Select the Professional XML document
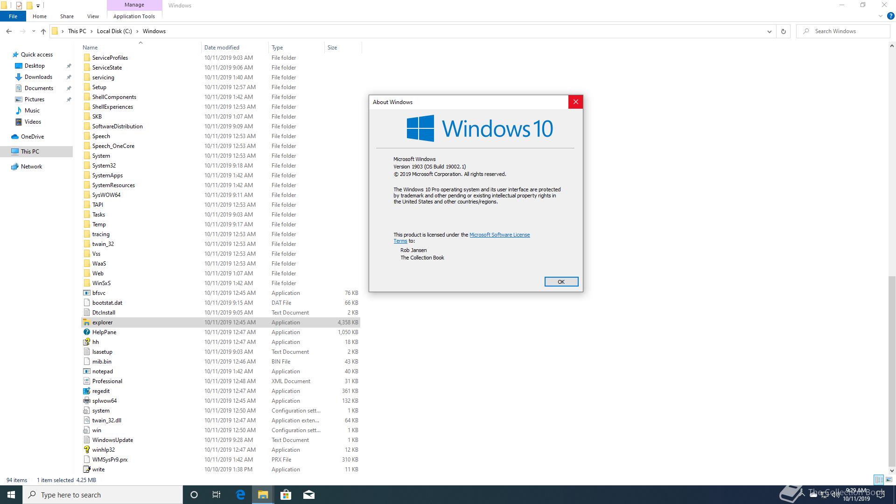This screenshot has height=504, width=896. [x=220, y=381]
